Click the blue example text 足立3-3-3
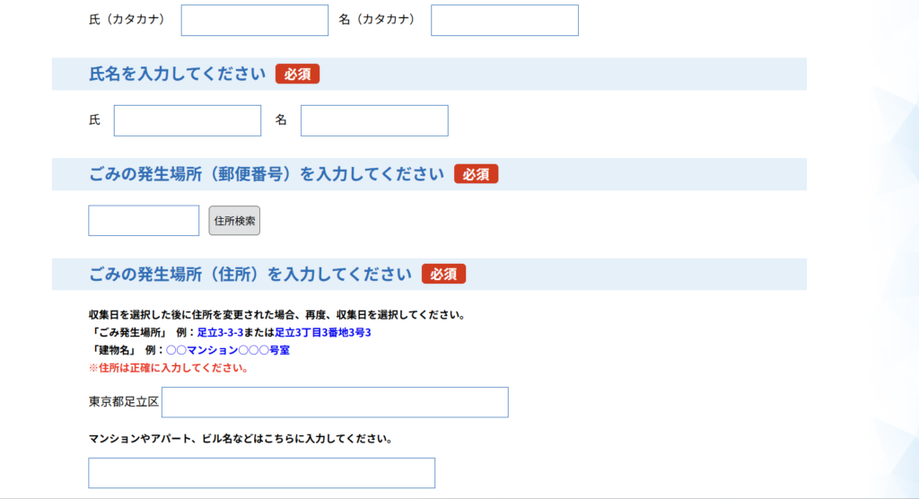919x499 pixels. [x=220, y=333]
